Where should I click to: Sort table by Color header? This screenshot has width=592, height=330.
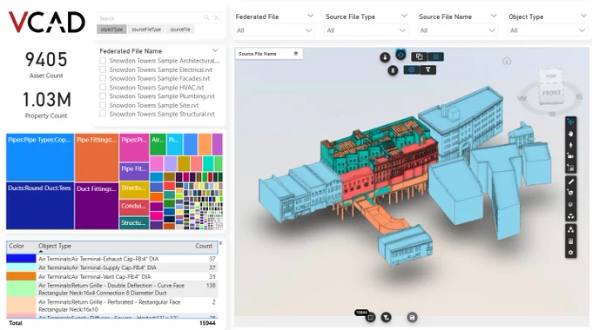17,246
